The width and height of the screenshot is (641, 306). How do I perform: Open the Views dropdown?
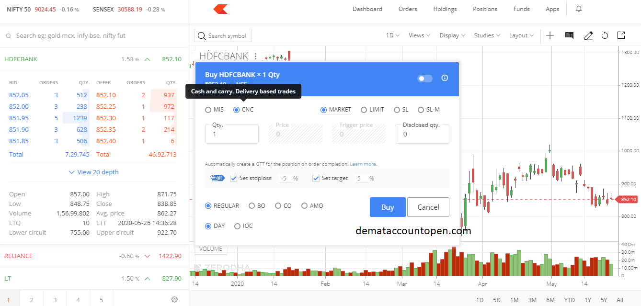(x=420, y=35)
